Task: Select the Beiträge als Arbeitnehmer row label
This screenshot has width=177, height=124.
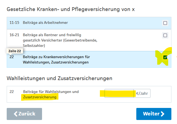Action: point(45,22)
